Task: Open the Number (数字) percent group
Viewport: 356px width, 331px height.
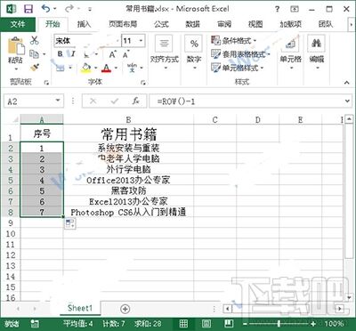Action: [x=194, y=53]
